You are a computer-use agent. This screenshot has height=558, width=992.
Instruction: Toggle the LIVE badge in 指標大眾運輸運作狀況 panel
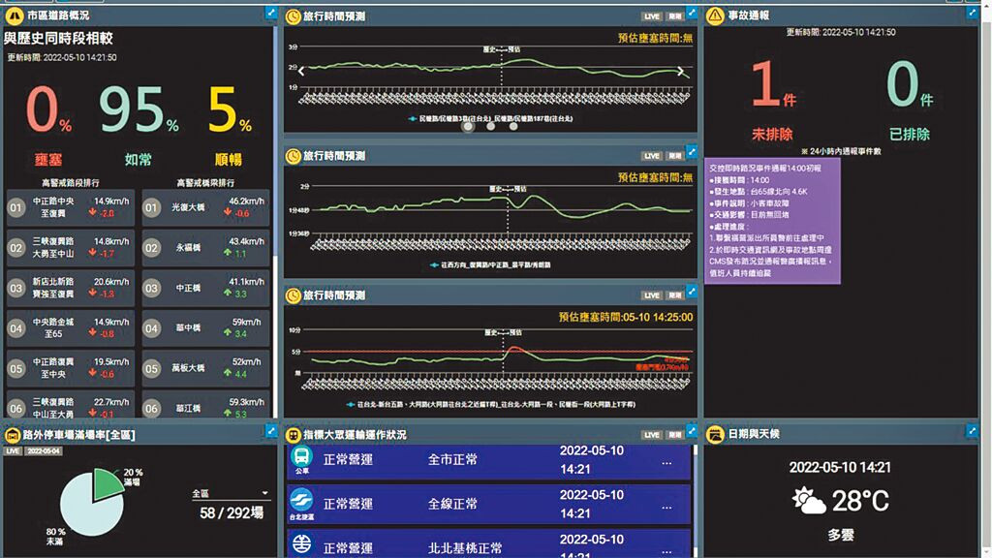pyautogui.click(x=650, y=435)
